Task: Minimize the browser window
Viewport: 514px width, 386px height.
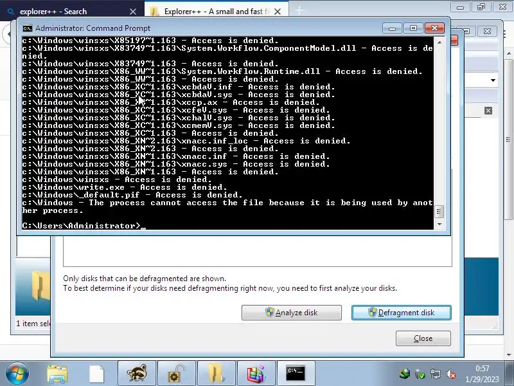Action: (460, 7)
